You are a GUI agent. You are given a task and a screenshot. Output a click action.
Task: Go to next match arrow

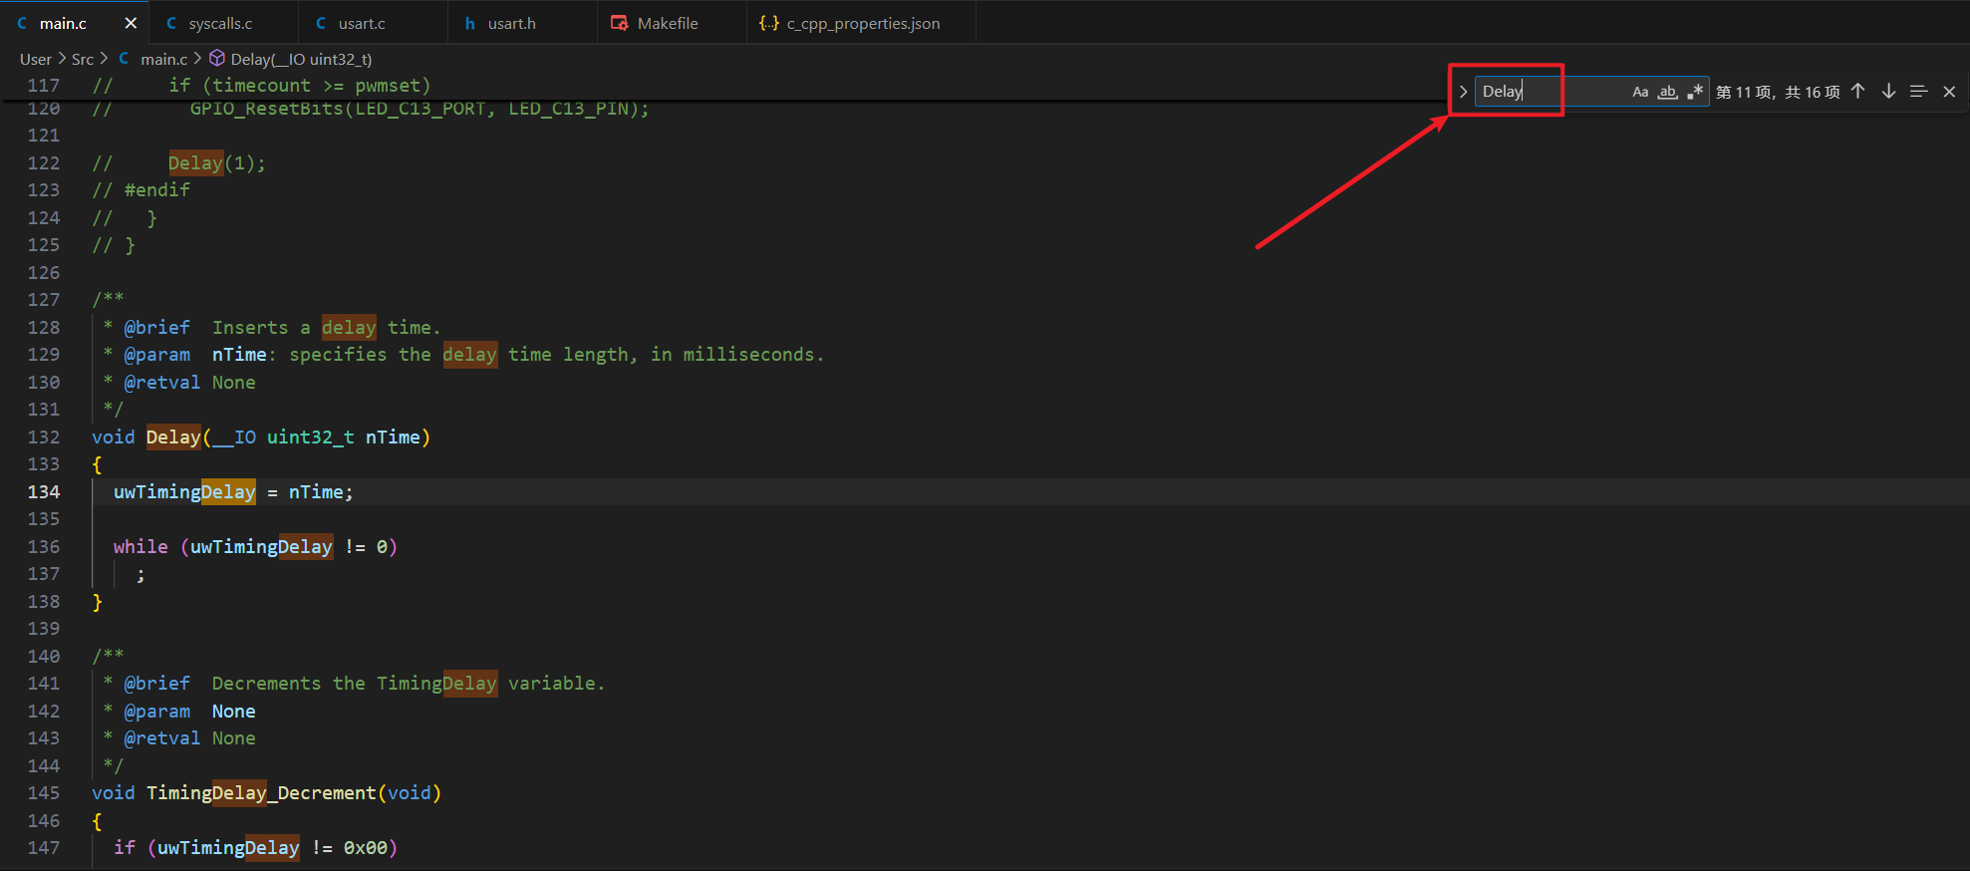[x=1888, y=92]
